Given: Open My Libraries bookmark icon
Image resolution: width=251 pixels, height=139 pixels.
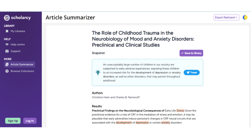Looking at the screenshot, I should click(7, 31).
